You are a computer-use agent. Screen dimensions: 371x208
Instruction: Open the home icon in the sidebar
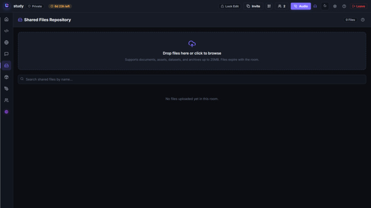(x=6, y=19)
